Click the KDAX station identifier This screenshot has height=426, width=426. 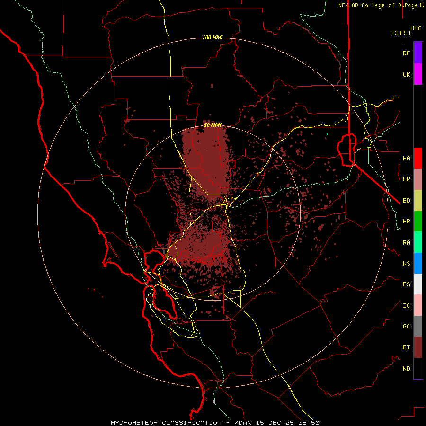point(243,423)
